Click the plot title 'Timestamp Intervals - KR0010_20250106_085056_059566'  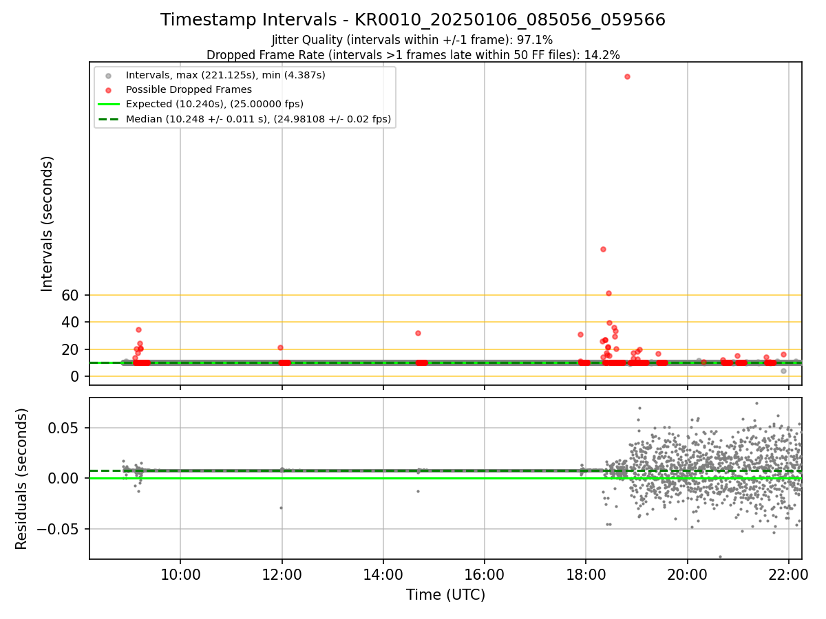[413, 20]
